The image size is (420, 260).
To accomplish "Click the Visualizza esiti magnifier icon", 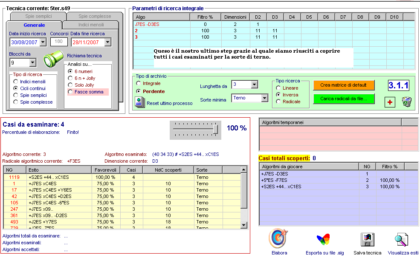I will (x=401, y=240).
